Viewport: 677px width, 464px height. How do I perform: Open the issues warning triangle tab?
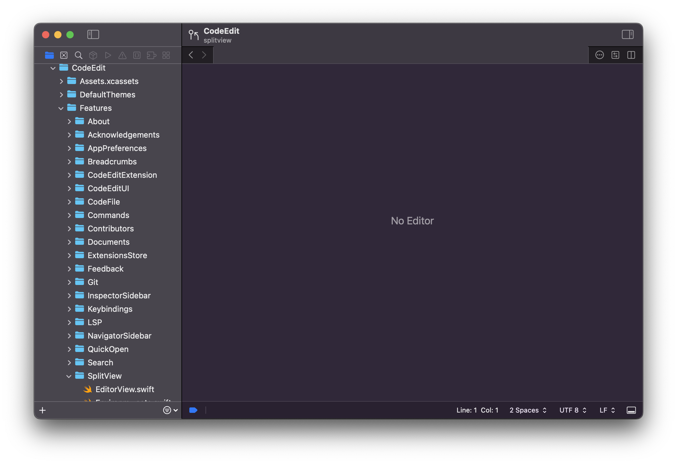122,55
